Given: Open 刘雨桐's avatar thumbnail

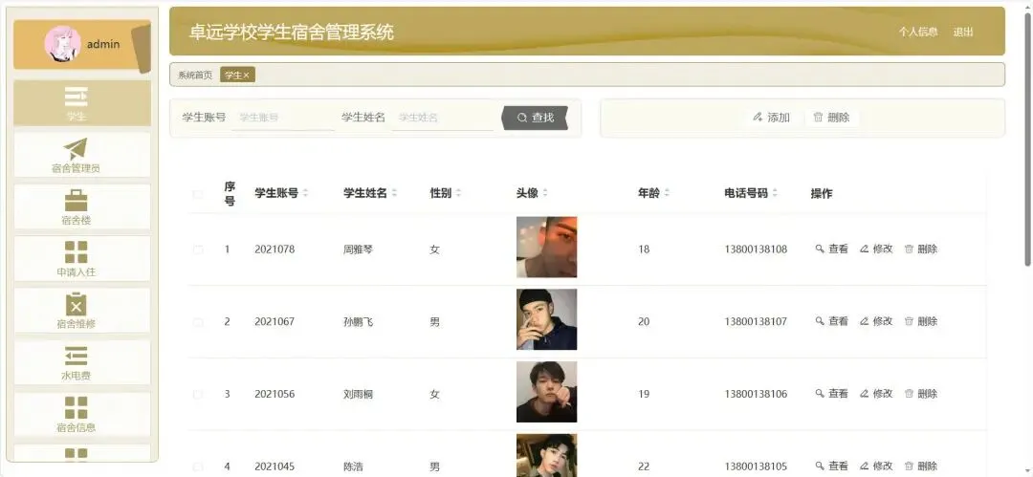Looking at the screenshot, I should click(x=546, y=392).
